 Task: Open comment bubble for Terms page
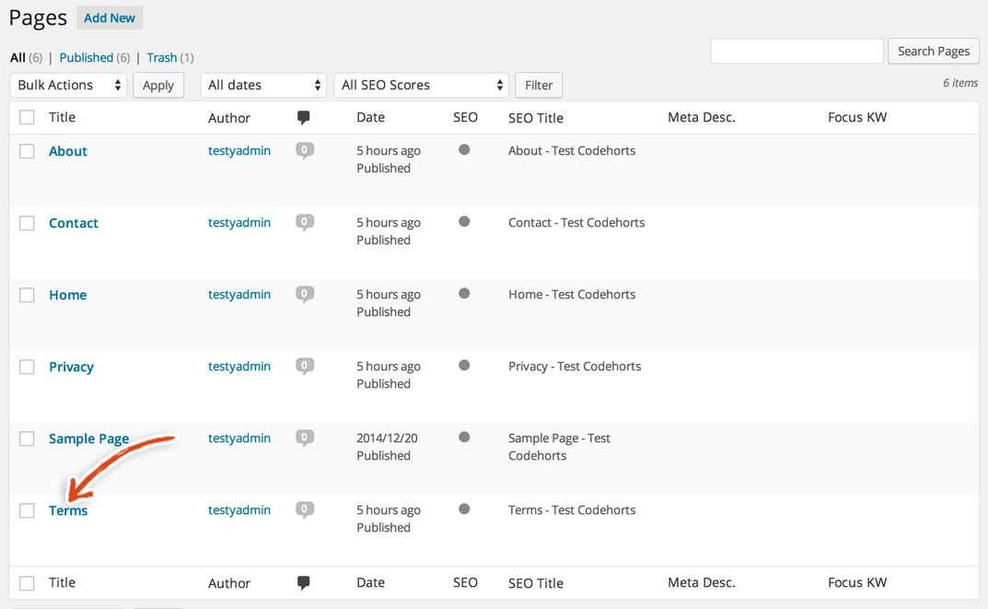tap(305, 510)
